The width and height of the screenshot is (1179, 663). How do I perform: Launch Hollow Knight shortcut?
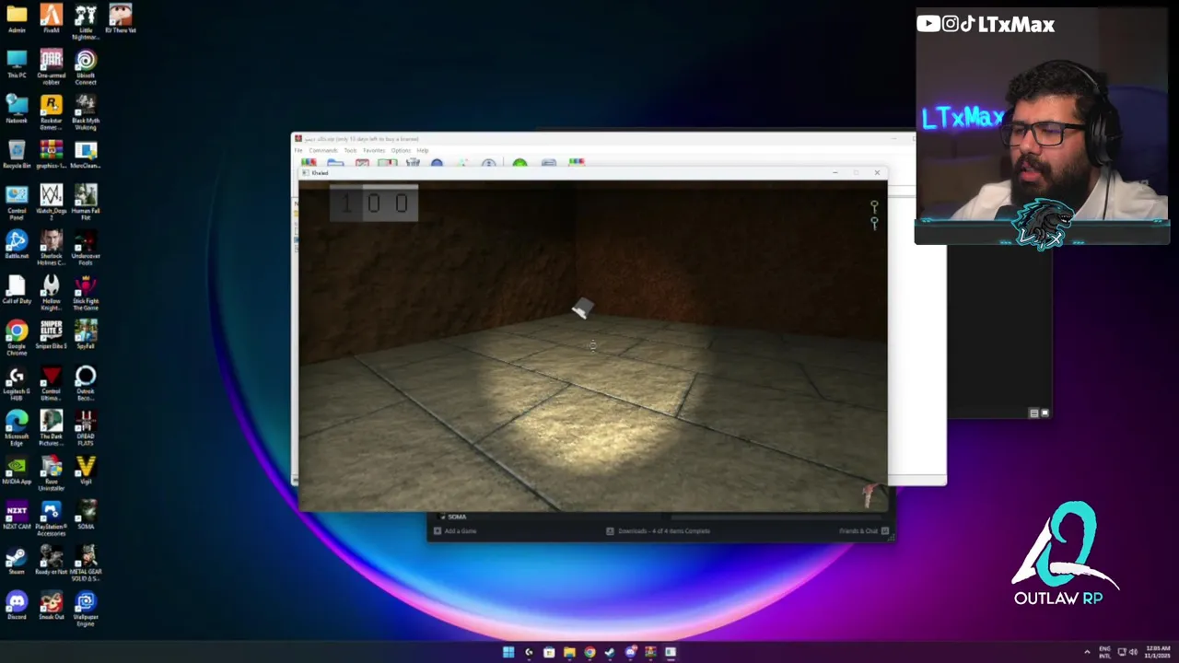pos(52,293)
